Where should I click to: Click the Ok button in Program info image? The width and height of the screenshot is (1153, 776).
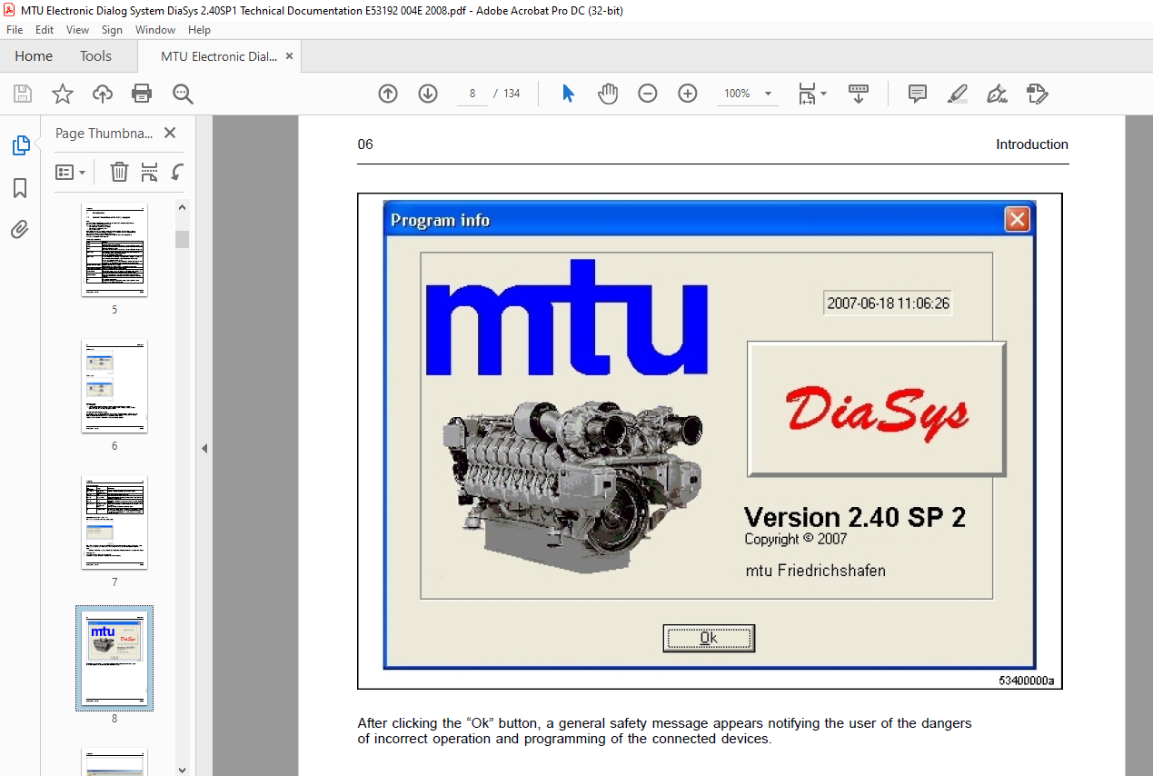[x=709, y=638]
